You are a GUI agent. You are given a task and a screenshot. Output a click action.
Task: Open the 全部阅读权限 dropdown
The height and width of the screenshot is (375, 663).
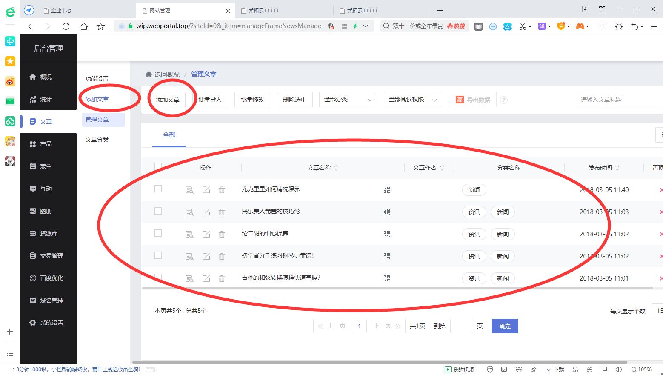click(412, 99)
